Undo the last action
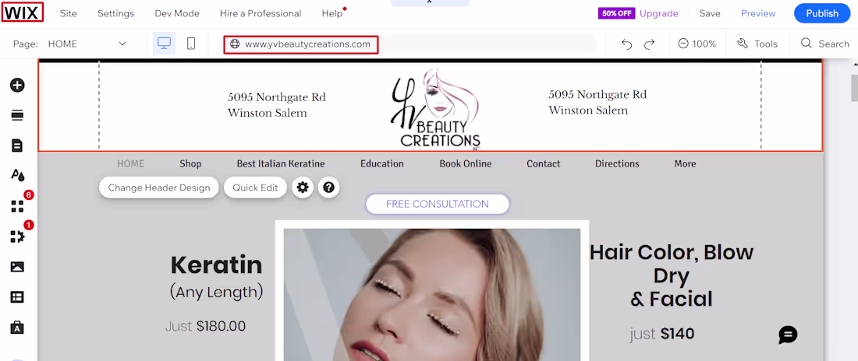 point(627,44)
